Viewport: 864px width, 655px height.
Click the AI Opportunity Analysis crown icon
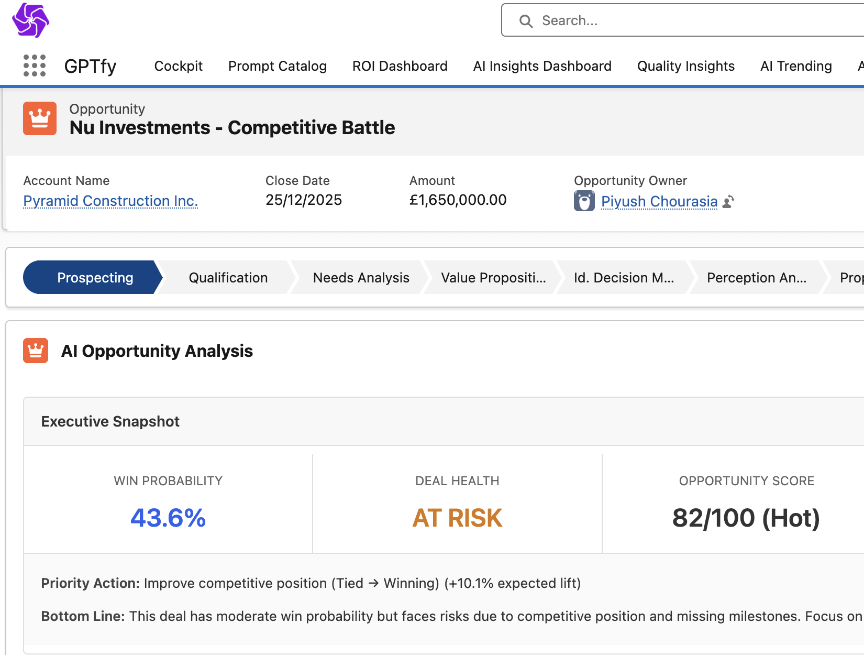point(36,351)
